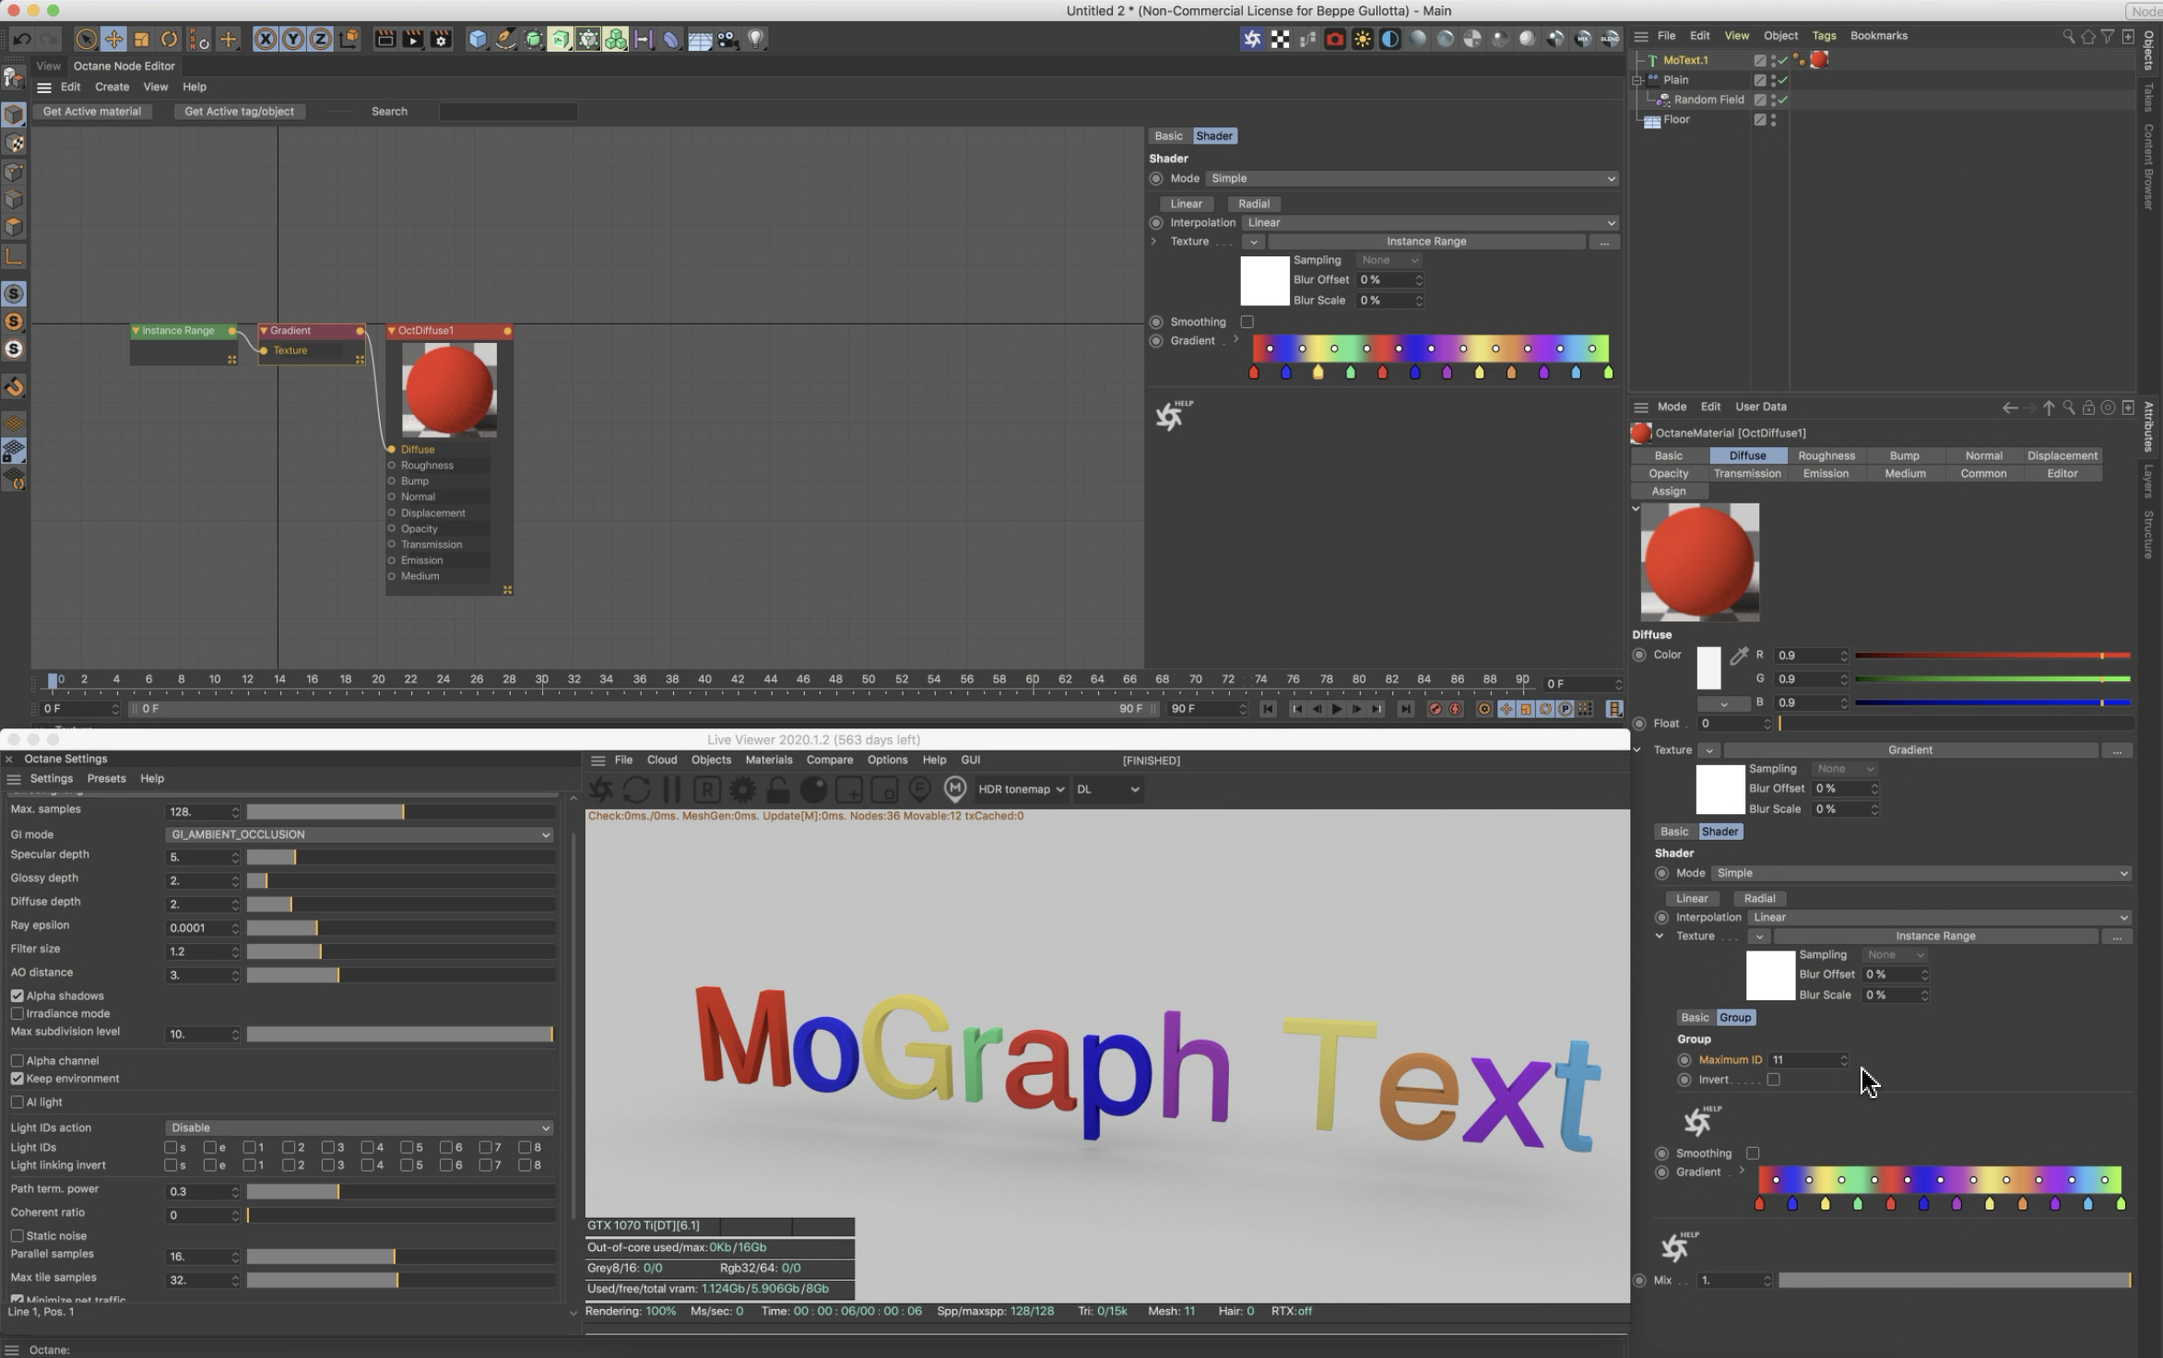2163x1358 pixels.
Task: Click the Rotate tool icon
Action: 169,39
